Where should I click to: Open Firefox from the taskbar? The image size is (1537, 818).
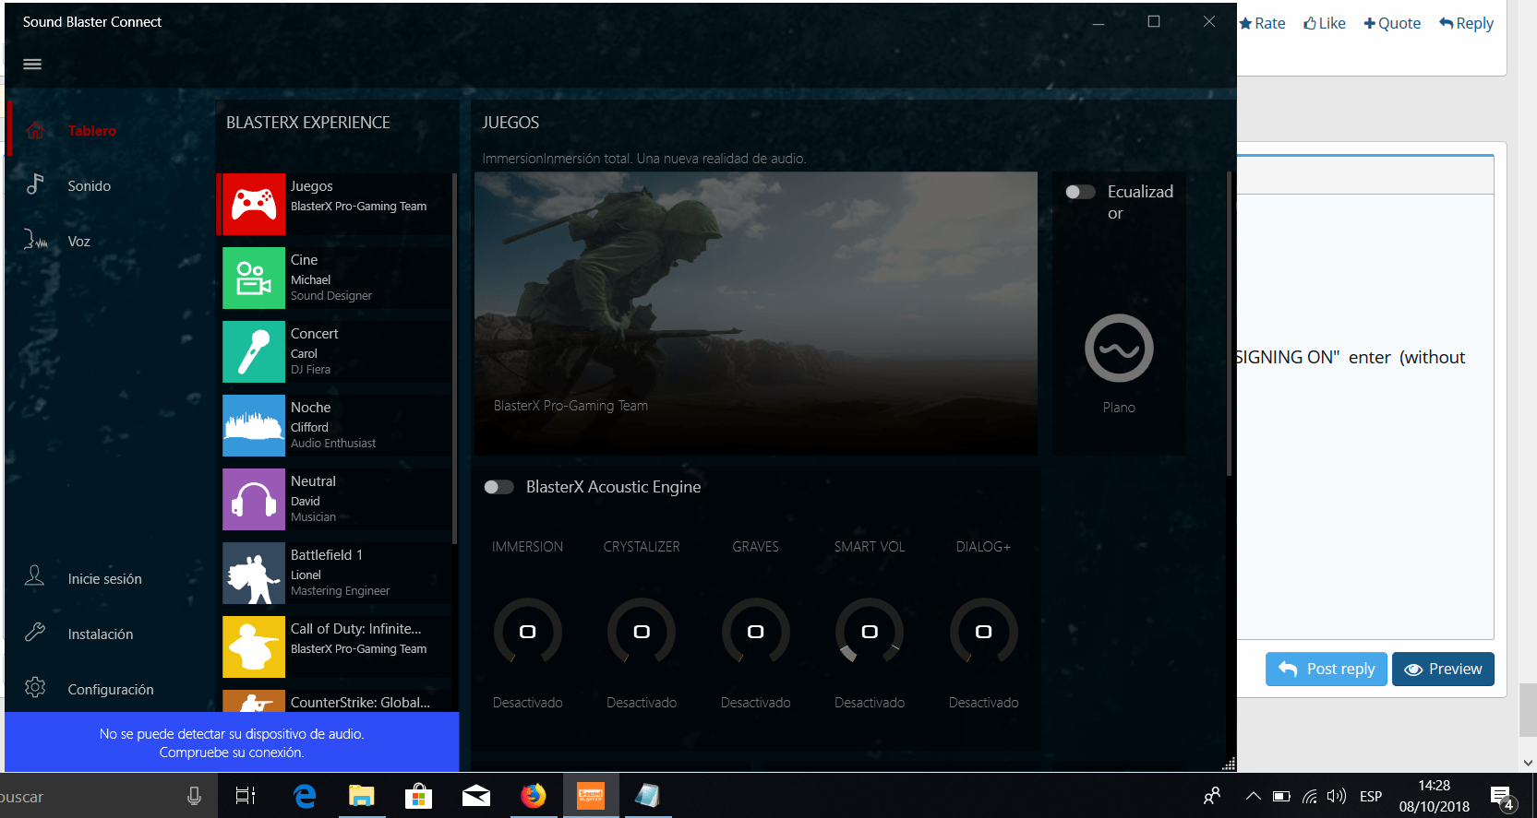pyautogui.click(x=533, y=795)
